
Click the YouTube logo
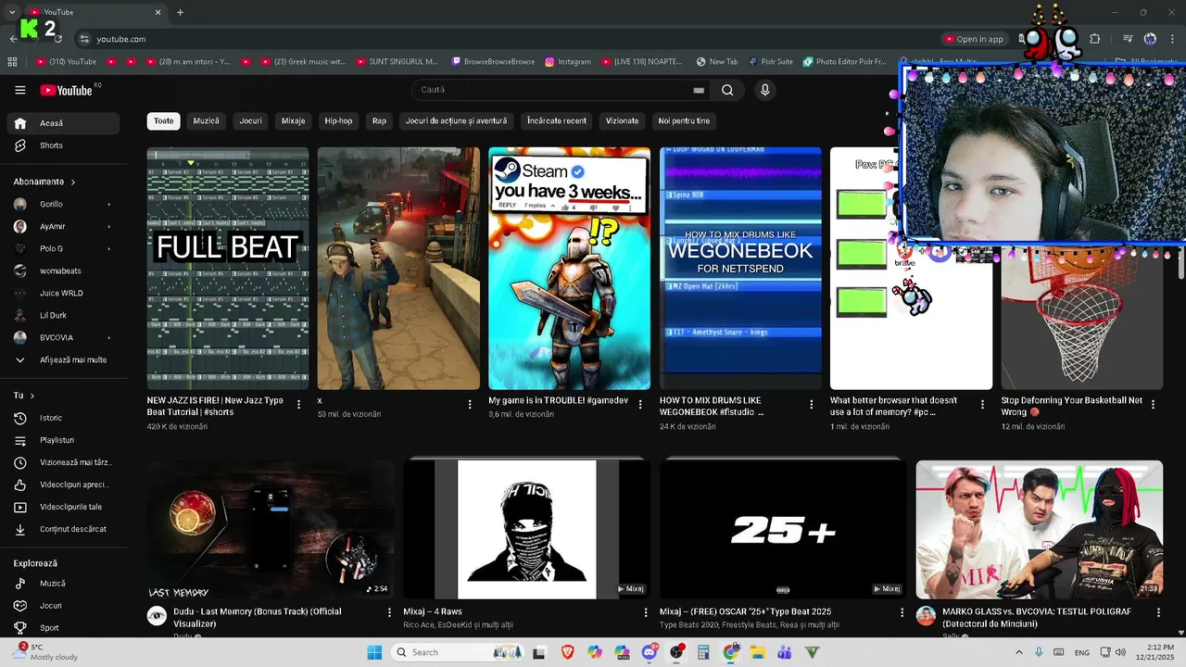pyautogui.click(x=67, y=90)
